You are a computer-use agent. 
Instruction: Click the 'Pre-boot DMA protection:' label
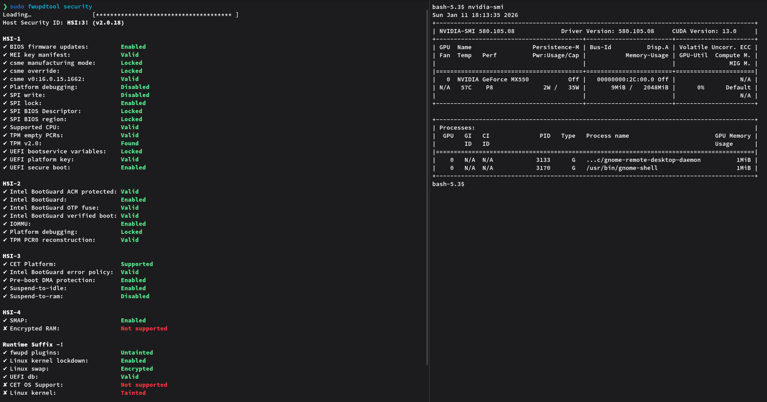(53, 280)
